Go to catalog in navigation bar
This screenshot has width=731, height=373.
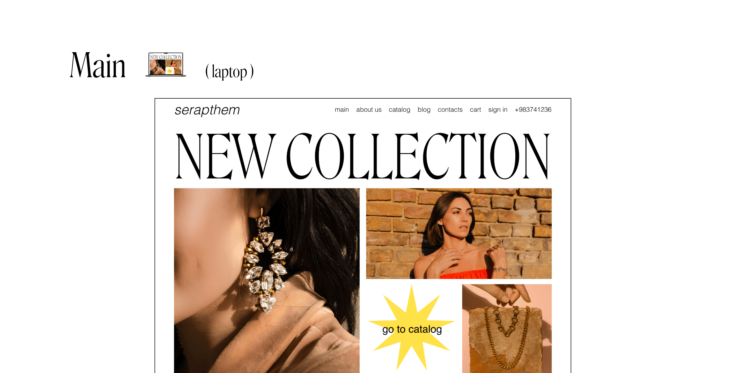(399, 110)
